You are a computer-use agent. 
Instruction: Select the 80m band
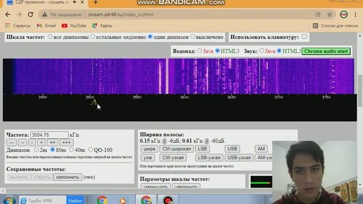53,150
